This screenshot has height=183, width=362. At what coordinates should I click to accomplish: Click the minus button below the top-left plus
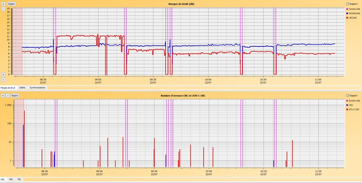pos(3,9)
